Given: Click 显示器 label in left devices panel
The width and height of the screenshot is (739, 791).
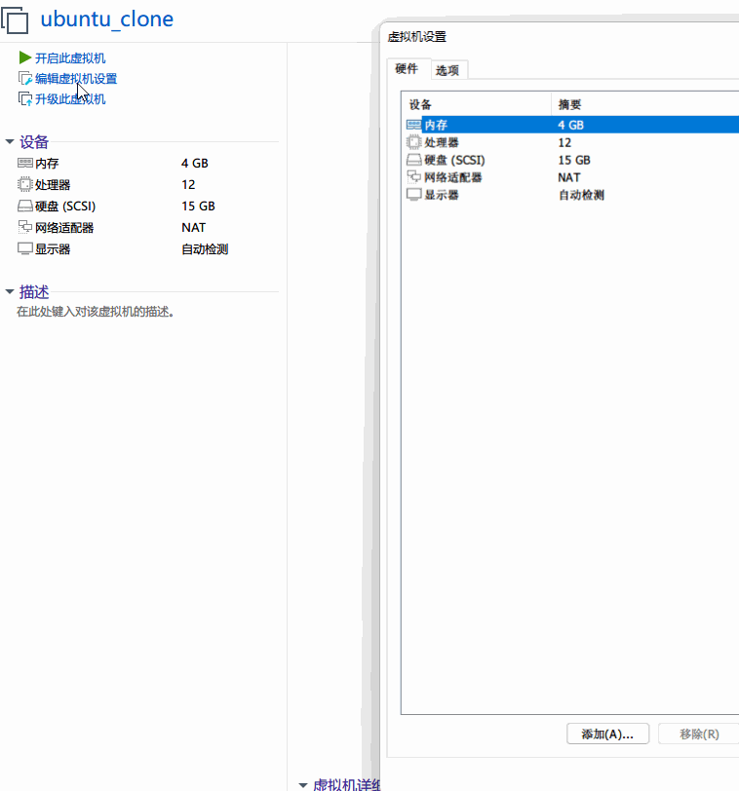Looking at the screenshot, I should tap(53, 249).
